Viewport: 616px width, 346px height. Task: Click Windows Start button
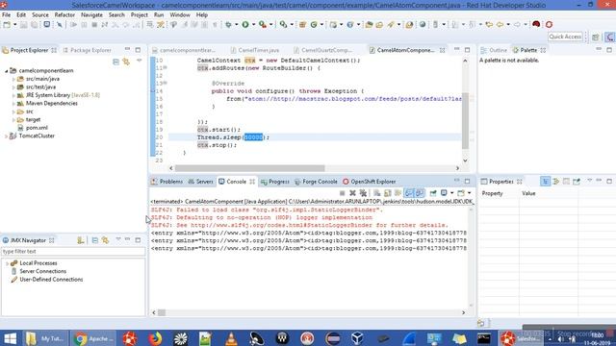[10, 338]
